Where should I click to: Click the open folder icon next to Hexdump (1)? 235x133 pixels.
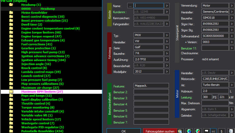[11, 5]
